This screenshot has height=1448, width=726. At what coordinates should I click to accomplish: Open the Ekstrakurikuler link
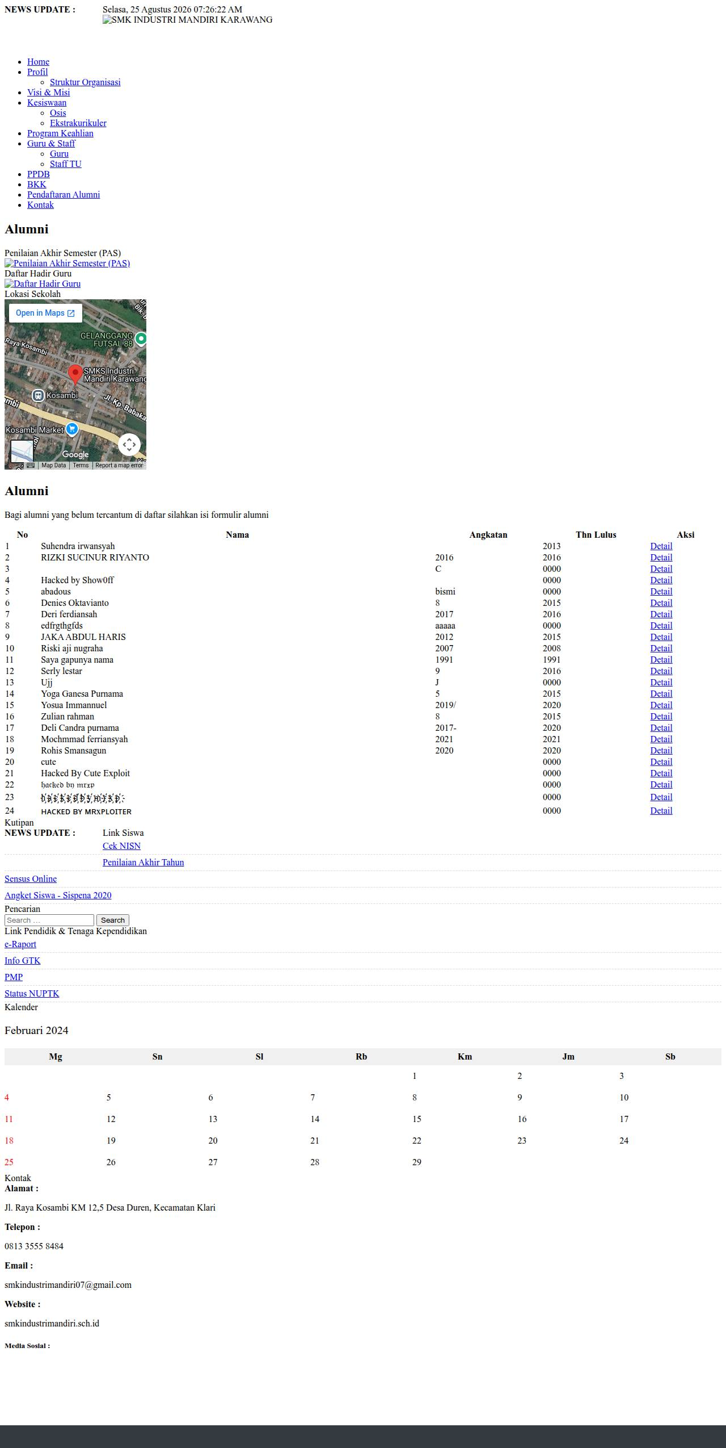pos(78,123)
